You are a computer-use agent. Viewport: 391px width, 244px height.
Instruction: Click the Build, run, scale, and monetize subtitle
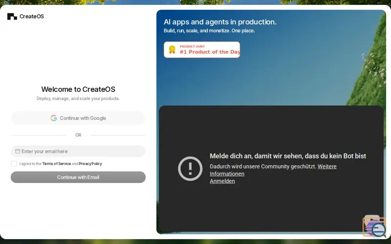pos(209,31)
